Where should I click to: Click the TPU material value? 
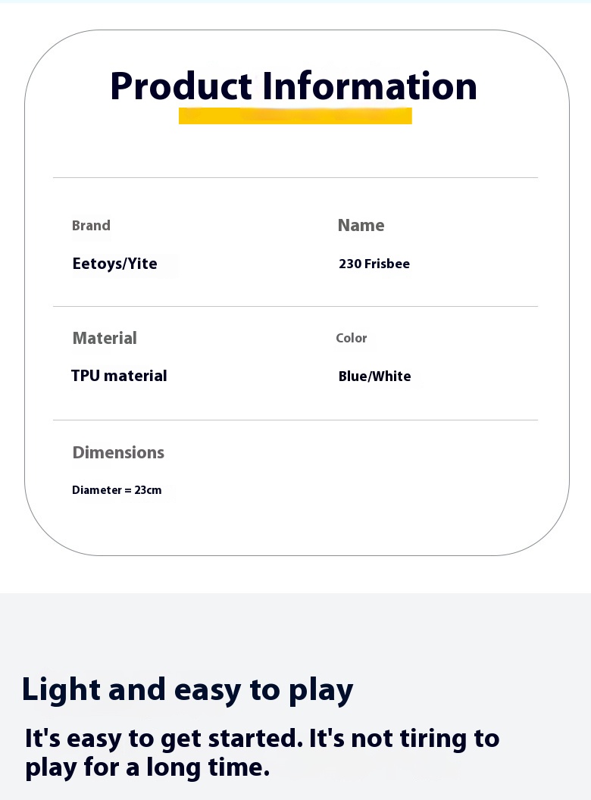(119, 377)
